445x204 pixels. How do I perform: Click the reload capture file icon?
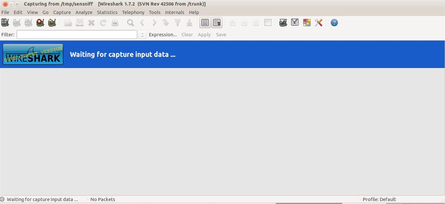coord(103,23)
